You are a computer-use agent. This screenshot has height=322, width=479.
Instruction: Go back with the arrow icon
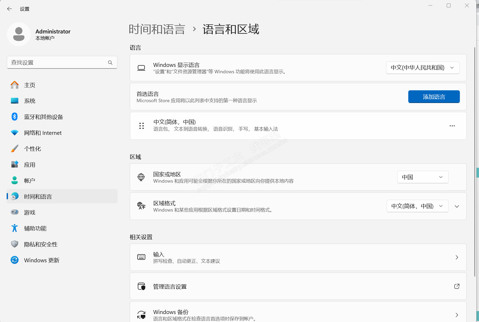coord(10,9)
